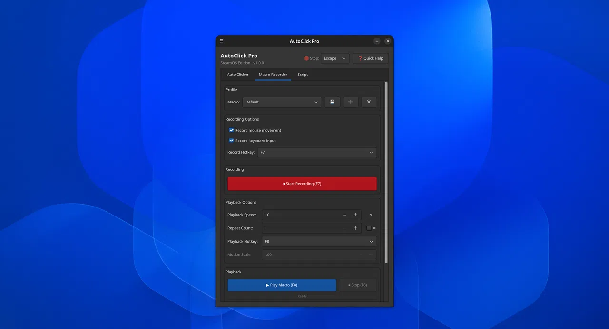609x329 pixels.
Task: Switch to the Script tab
Action: (x=303, y=75)
